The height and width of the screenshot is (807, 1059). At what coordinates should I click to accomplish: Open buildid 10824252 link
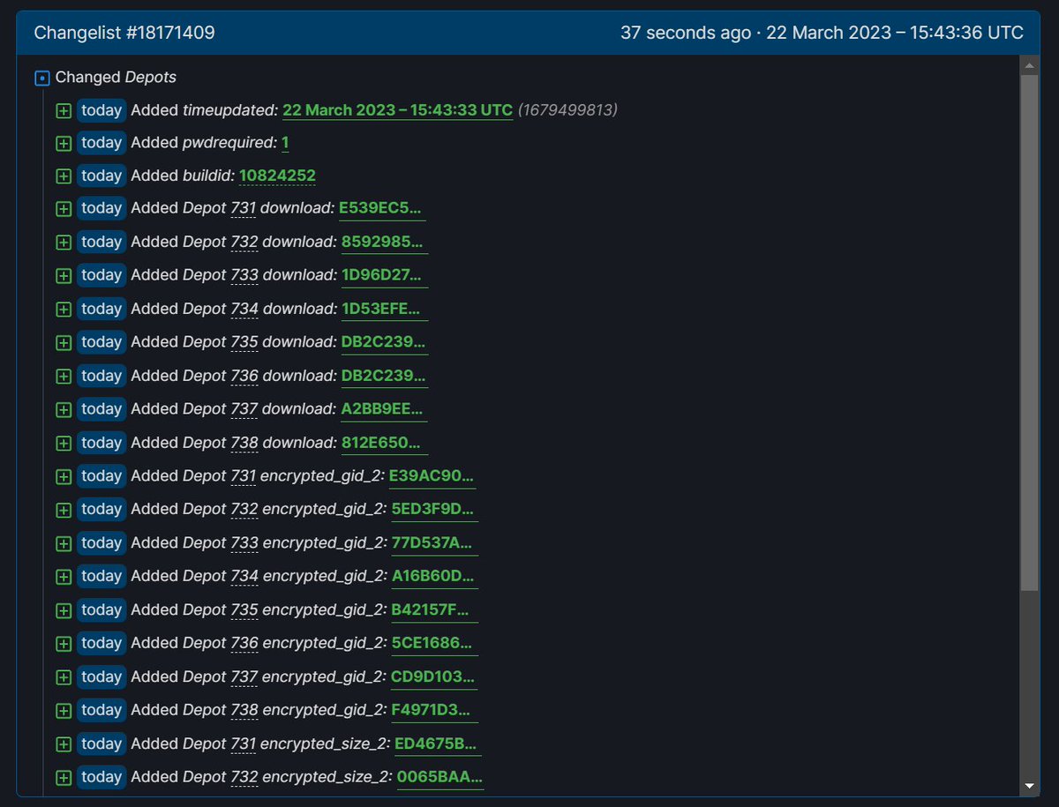[x=277, y=176]
